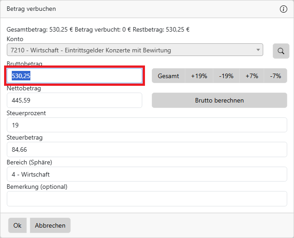Click the Steuerbetrag field showing 84,66
294x238 pixels.
[147, 149]
